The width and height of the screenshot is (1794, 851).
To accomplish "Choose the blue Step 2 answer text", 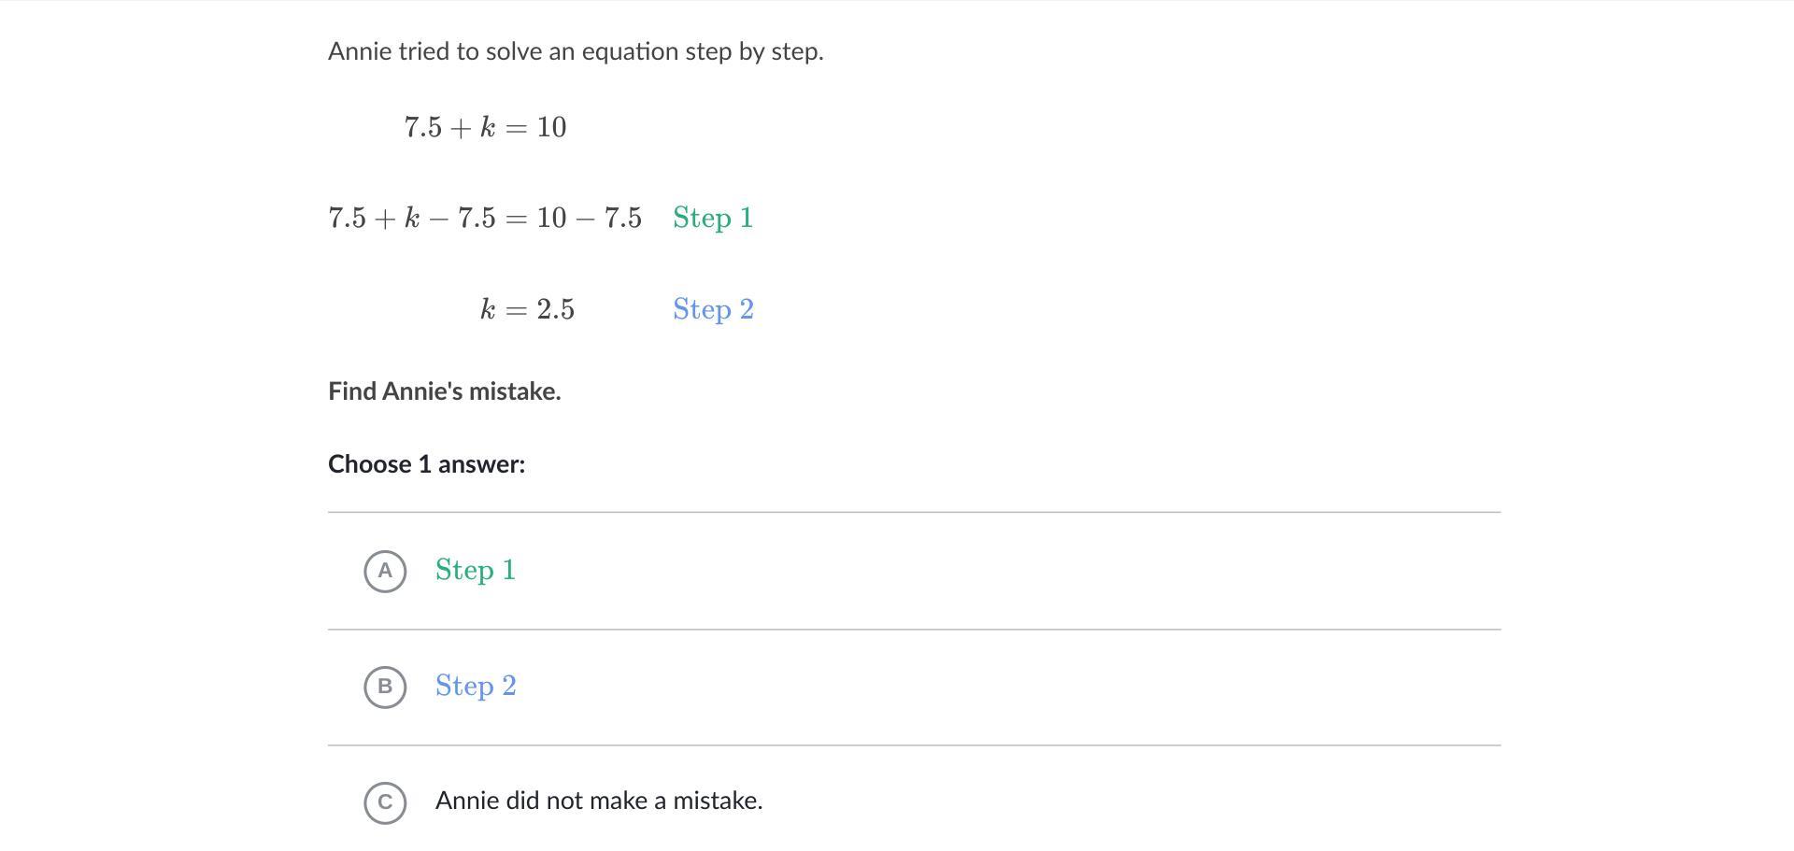I will [476, 687].
